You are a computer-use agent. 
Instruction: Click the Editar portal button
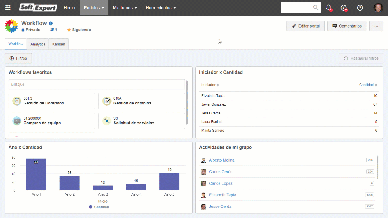[306, 26]
